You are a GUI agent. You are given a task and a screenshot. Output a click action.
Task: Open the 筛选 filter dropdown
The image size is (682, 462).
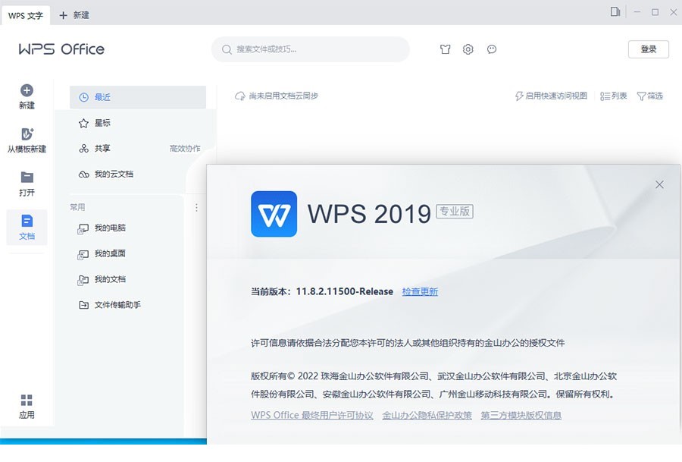coord(649,96)
